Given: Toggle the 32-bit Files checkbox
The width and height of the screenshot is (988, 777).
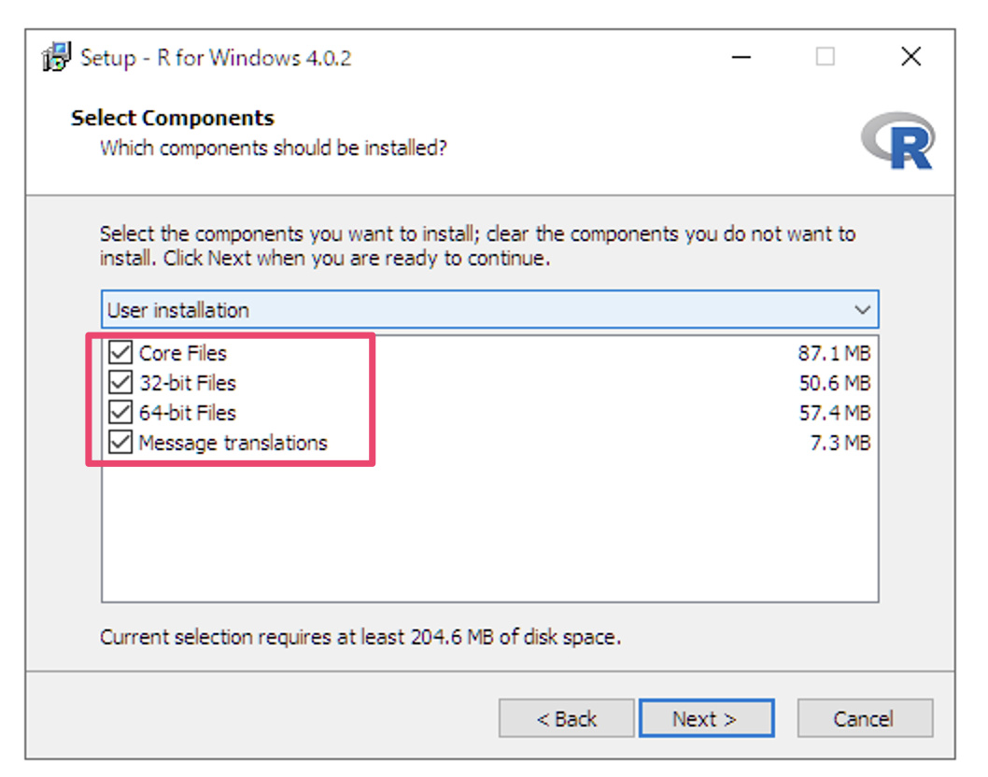Looking at the screenshot, I should 120,383.
